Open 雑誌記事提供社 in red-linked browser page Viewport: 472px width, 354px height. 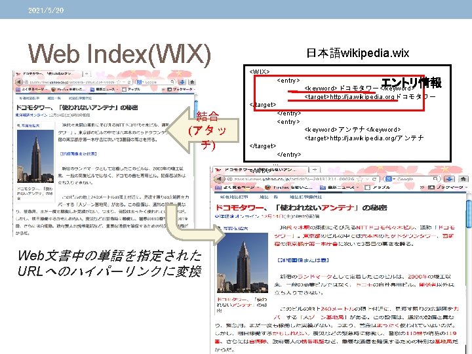[305, 197]
